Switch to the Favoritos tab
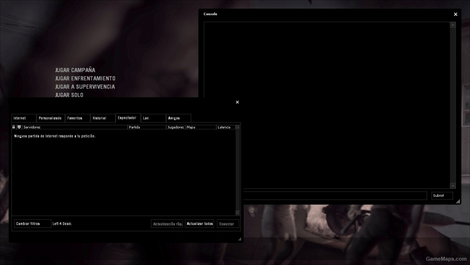 click(78, 118)
